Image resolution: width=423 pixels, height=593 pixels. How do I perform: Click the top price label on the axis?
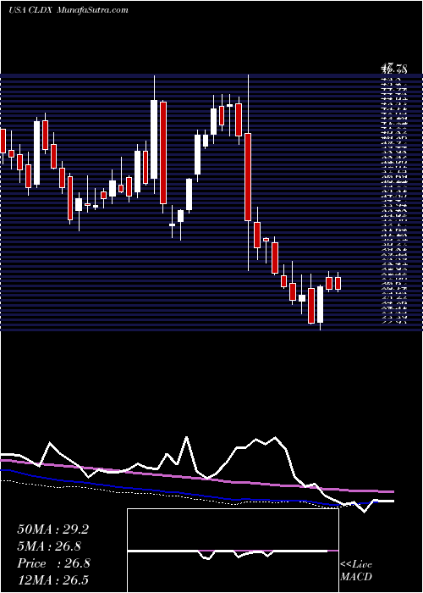coord(393,69)
